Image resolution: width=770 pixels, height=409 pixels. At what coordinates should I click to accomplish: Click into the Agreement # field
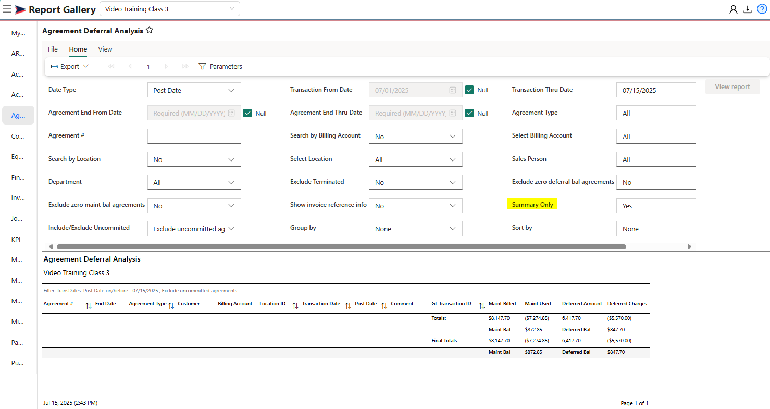194,137
